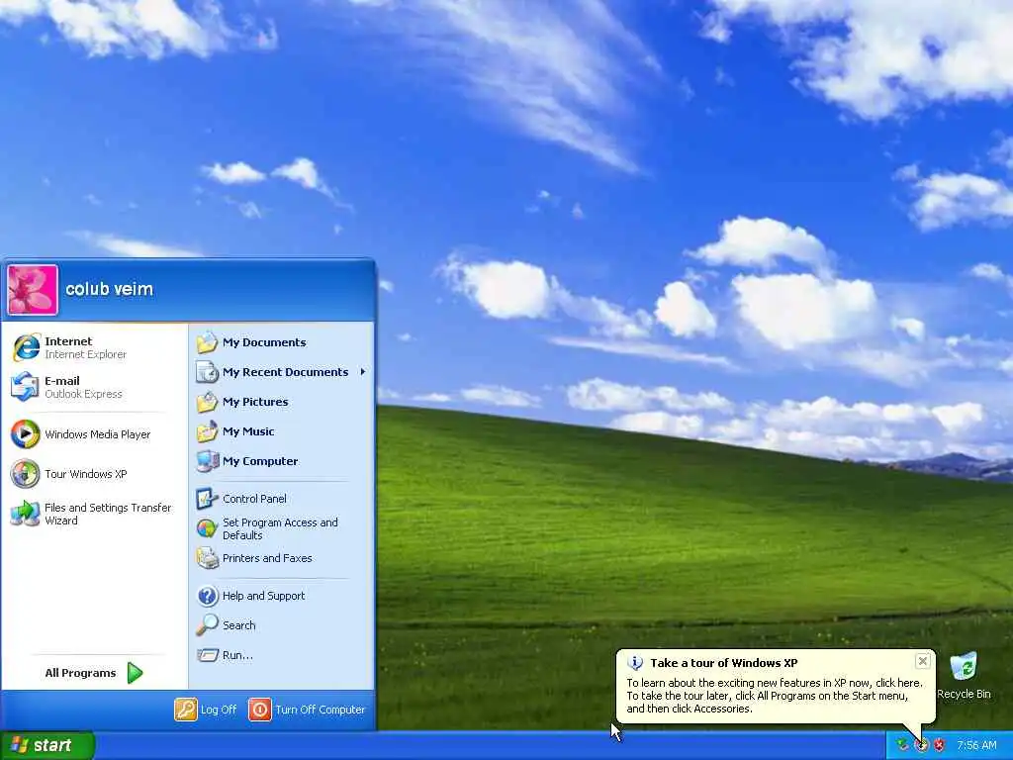The width and height of the screenshot is (1013, 760).
Task: Click the tour balloon message text
Action: coord(775,696)
